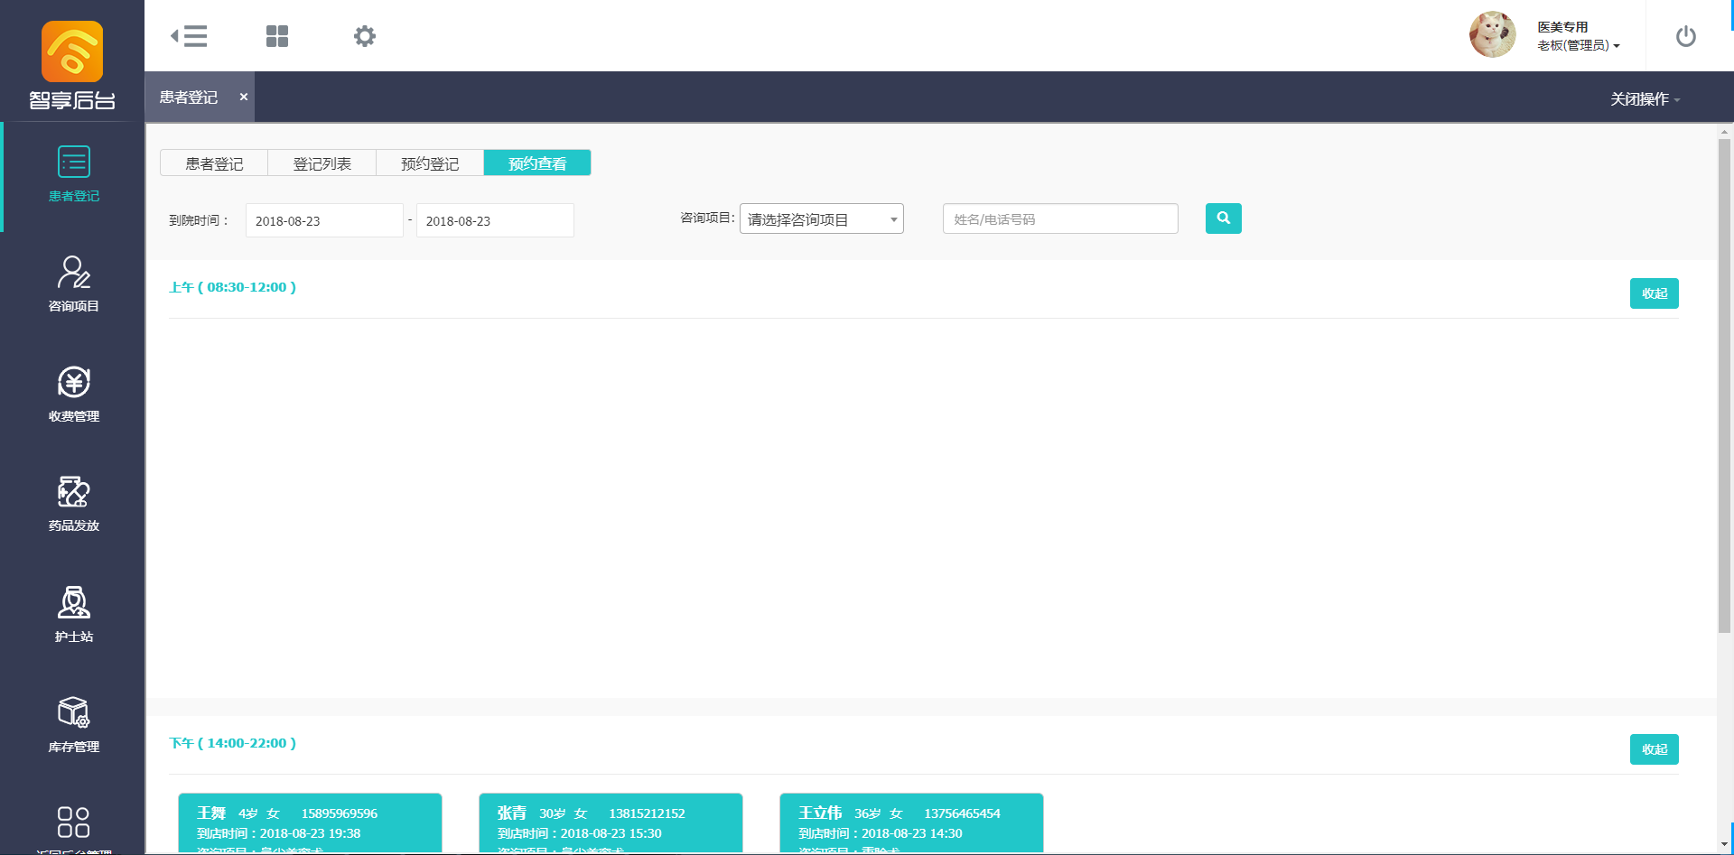Open settings with the gear icon
The height and width of the screenshot is (855, 1734).
point(365,36)
